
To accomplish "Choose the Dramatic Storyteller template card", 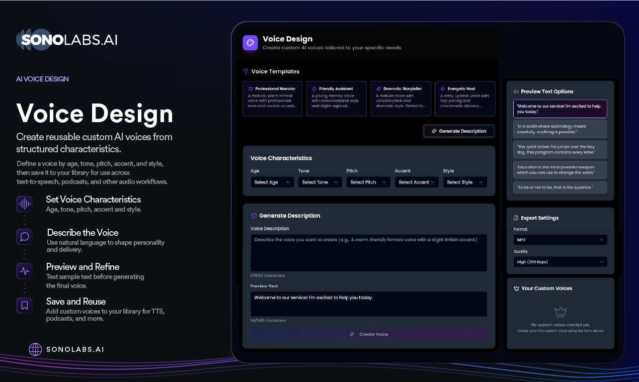I will click(x=401, y=99).
